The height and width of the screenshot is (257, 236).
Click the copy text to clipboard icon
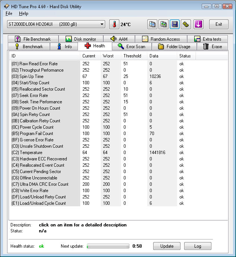point(152,24)
